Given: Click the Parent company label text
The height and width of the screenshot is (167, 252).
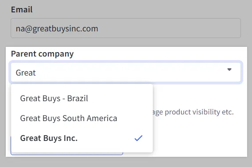Looking at the screenshot, I should [42, 54].
